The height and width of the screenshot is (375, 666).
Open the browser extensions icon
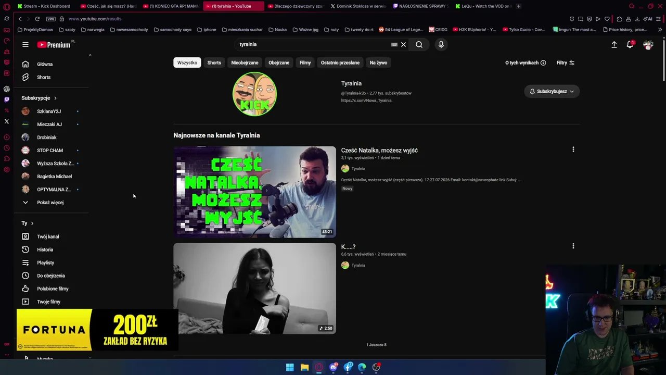(619, 19)
